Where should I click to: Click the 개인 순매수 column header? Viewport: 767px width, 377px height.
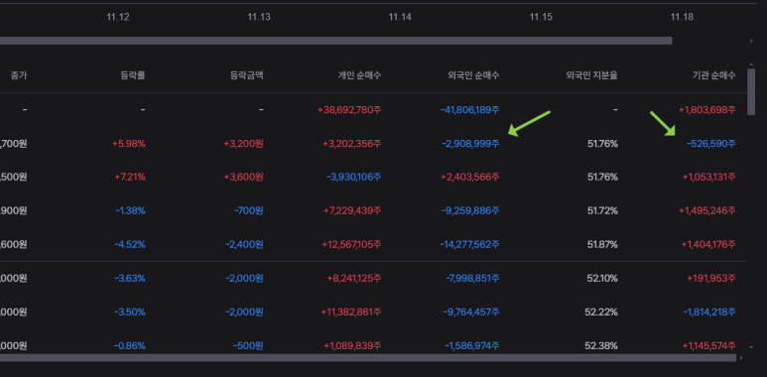359,75
